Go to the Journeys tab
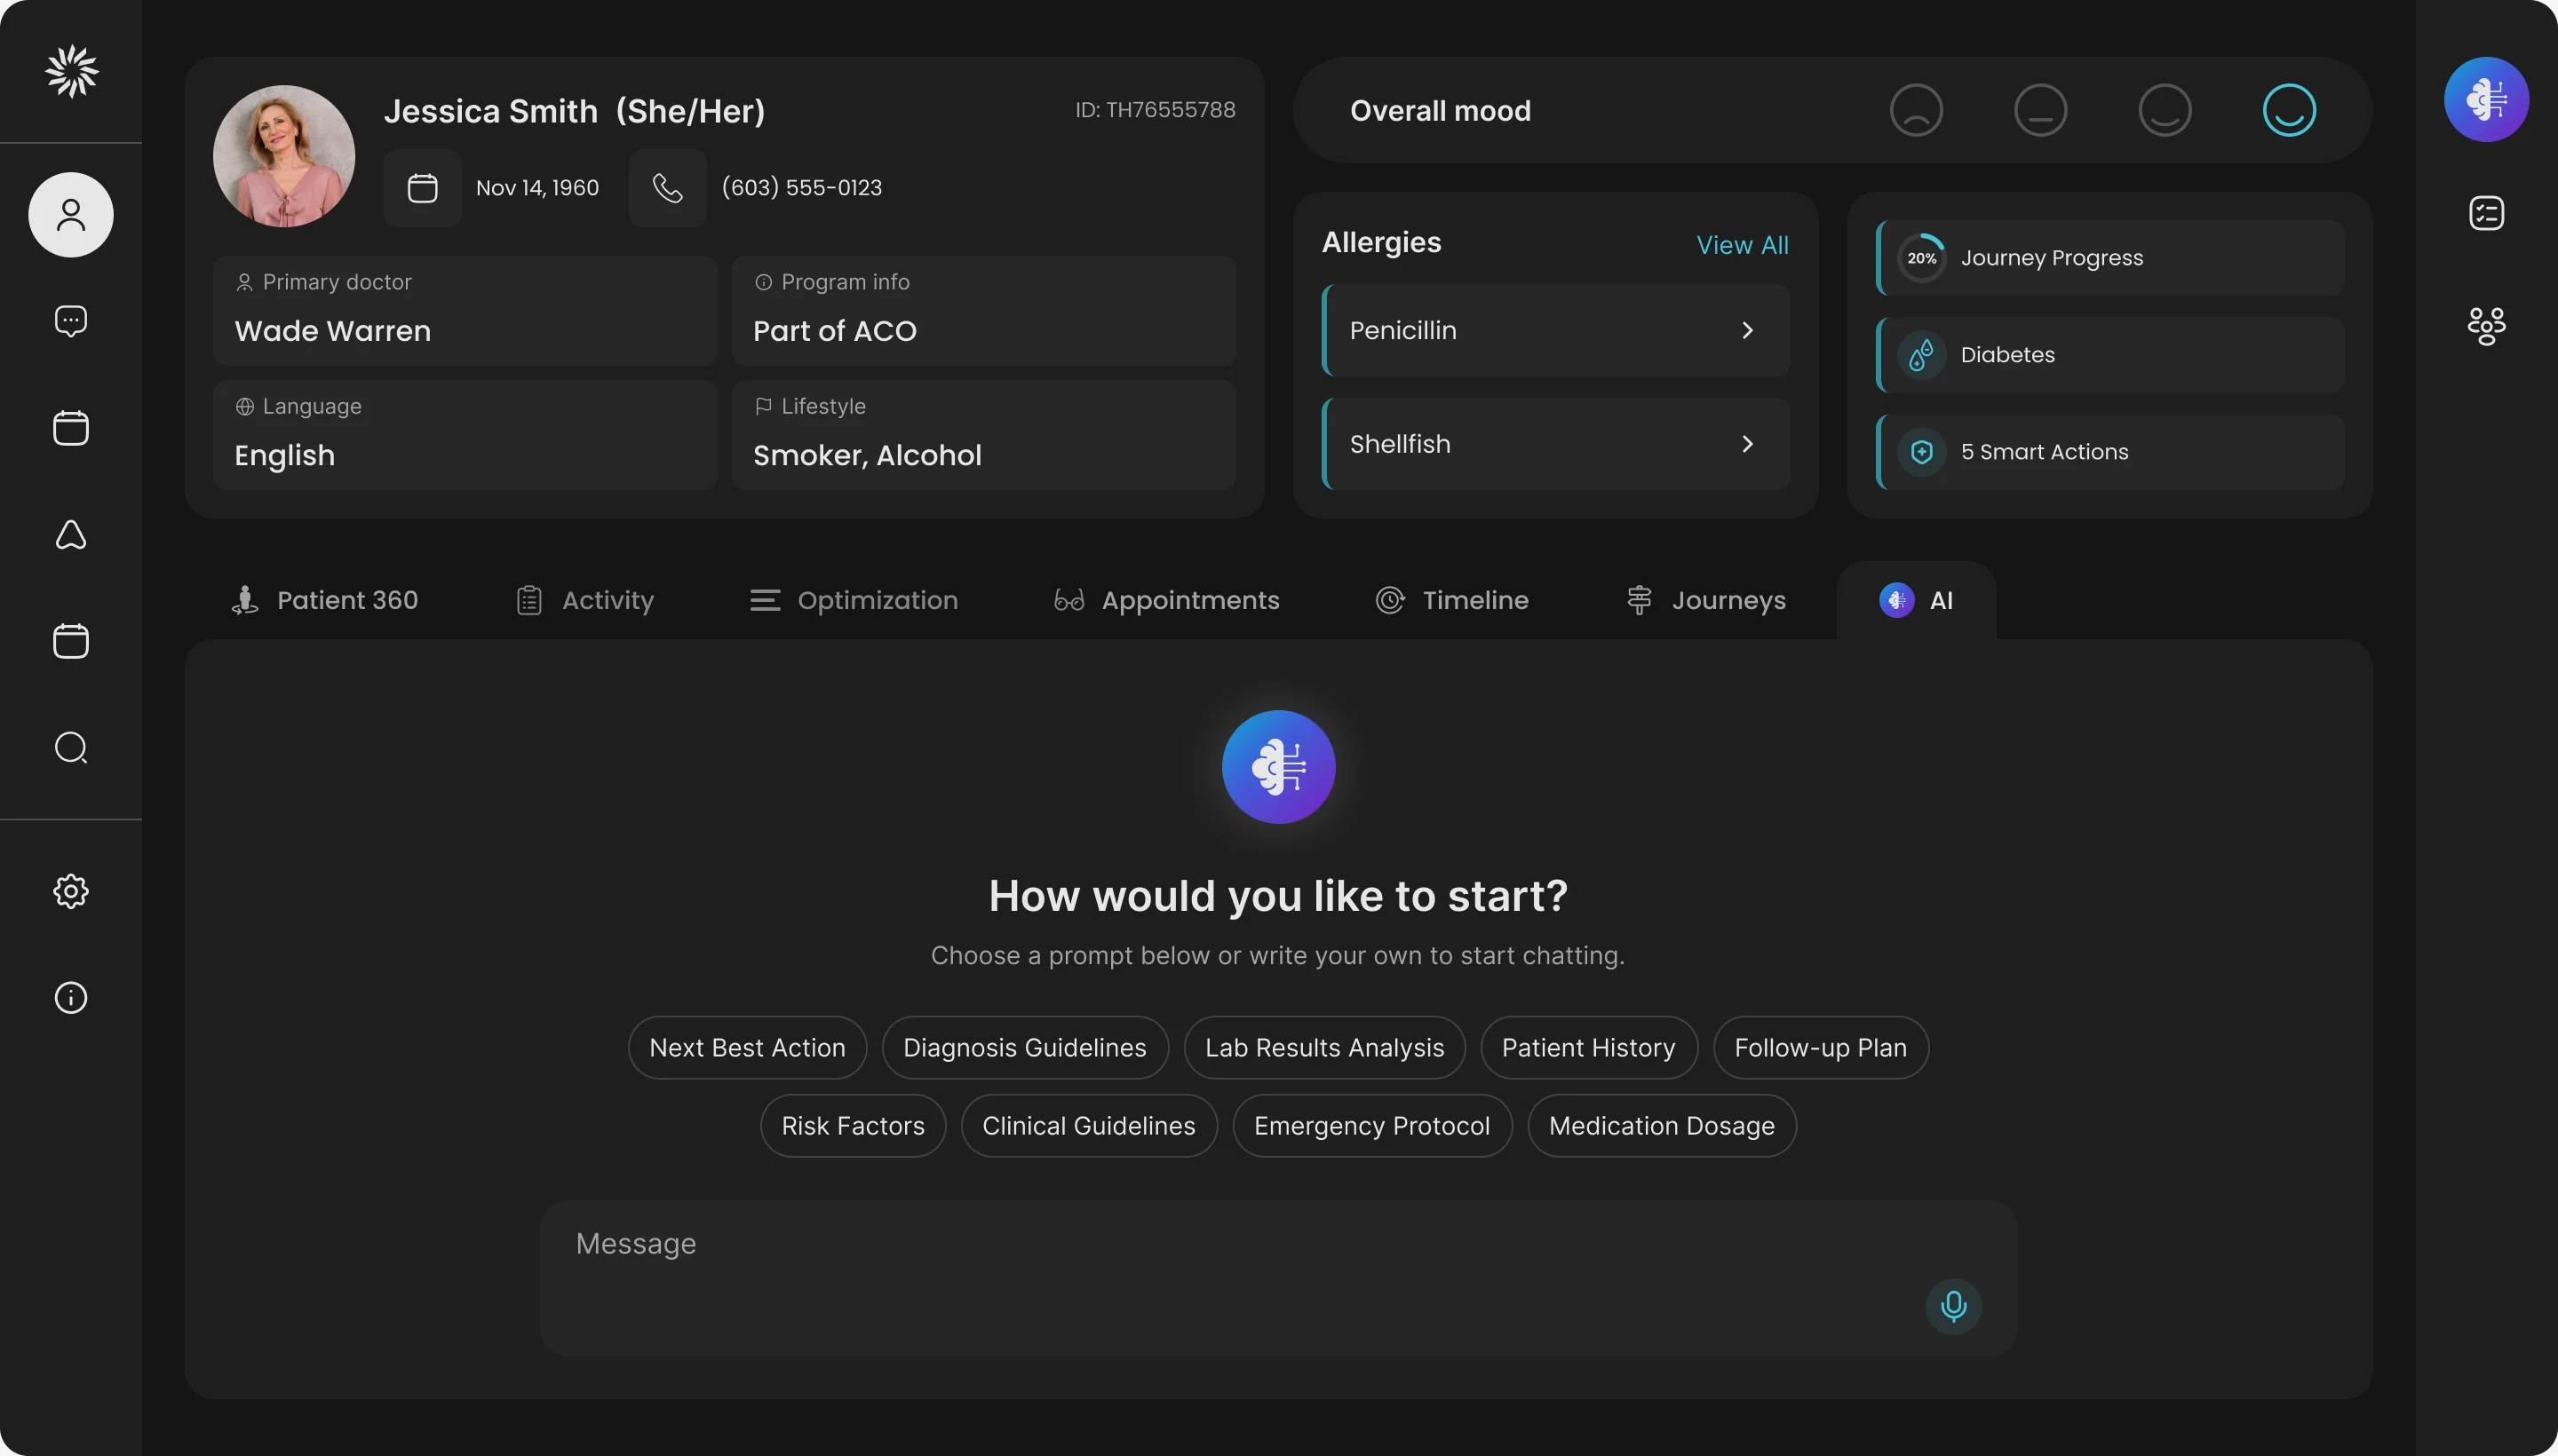 click(1705, 600)
